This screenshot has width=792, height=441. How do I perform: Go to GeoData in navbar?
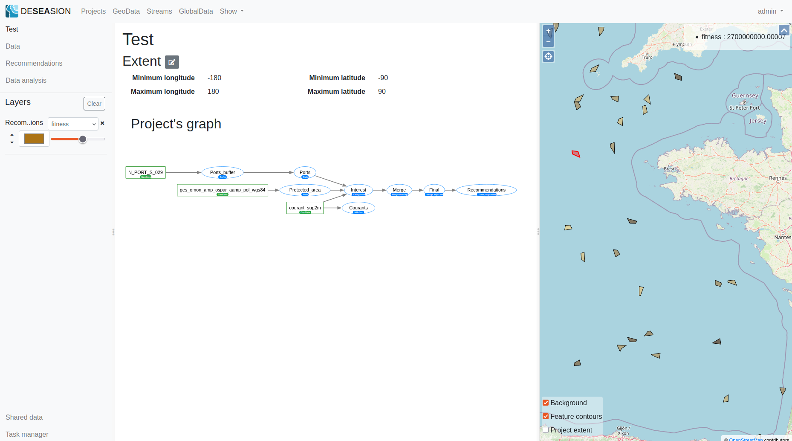[x=126, y=11]
